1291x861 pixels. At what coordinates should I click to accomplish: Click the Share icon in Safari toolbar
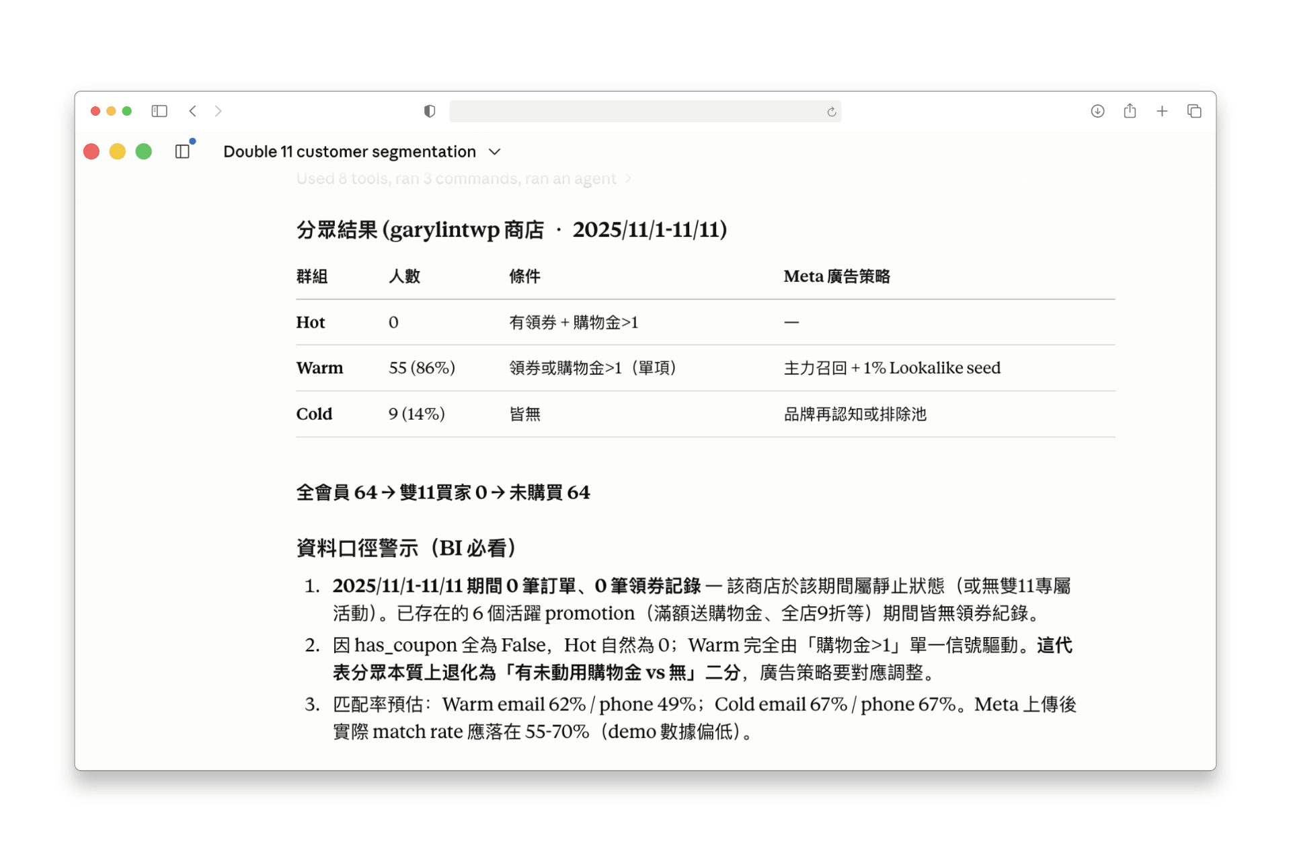pos(1130,110)
